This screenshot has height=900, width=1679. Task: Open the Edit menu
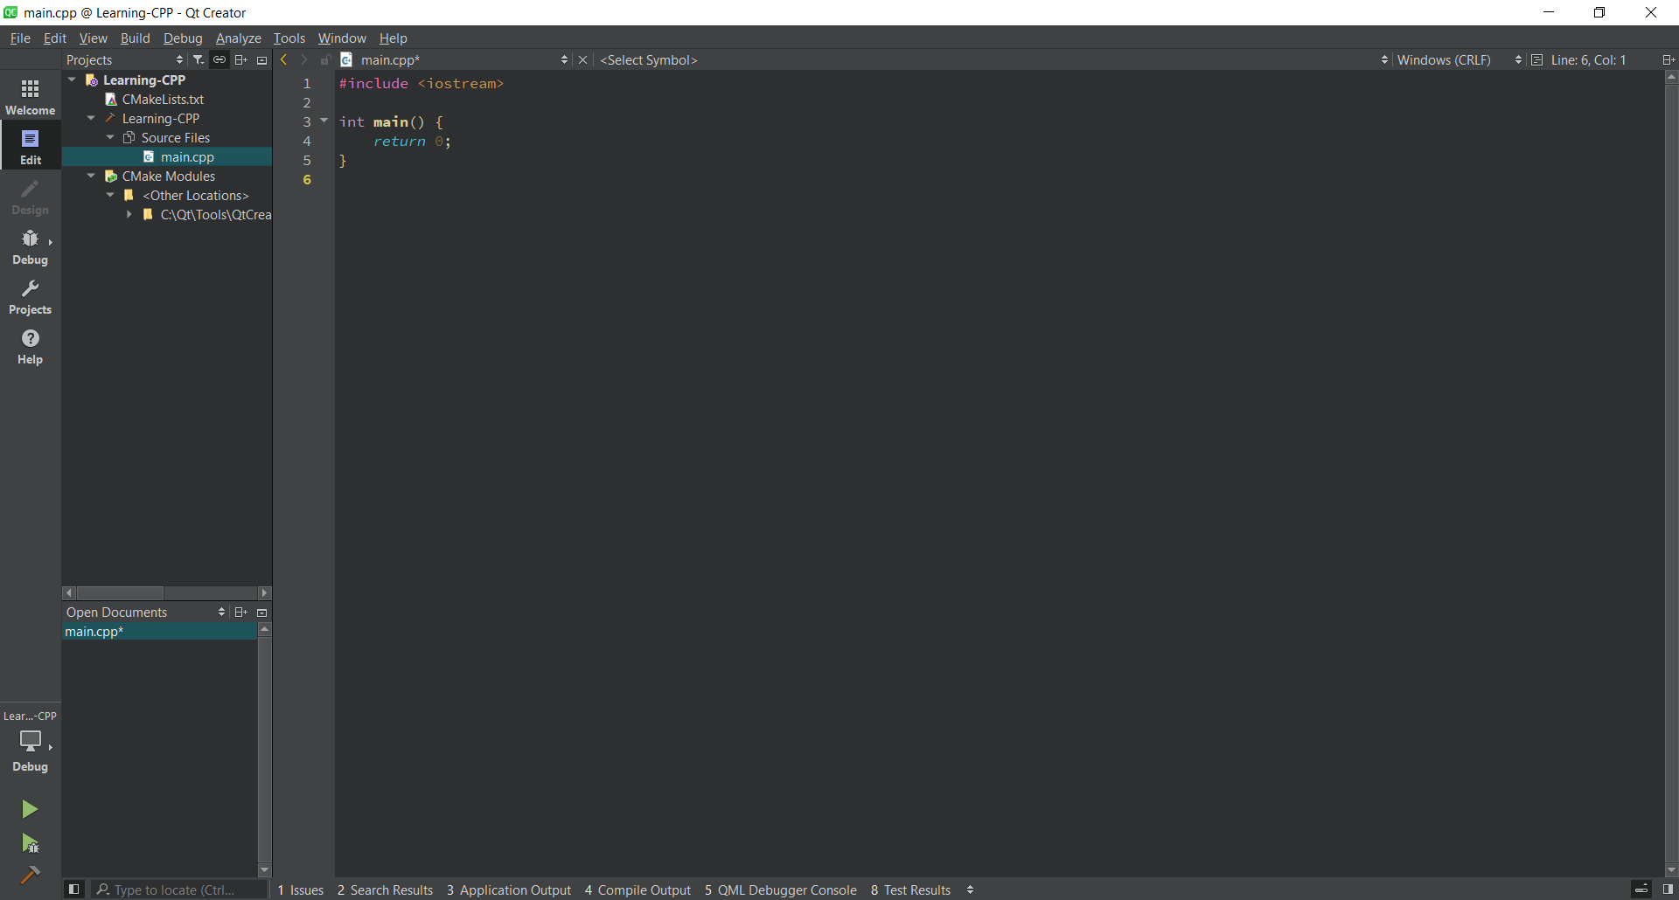pyautogui.click(x=55, y=38)
